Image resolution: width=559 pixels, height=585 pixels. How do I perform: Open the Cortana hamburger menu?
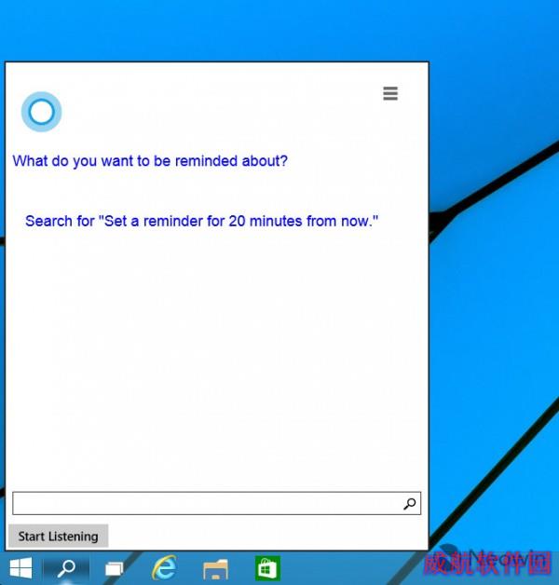coord(390,93)
